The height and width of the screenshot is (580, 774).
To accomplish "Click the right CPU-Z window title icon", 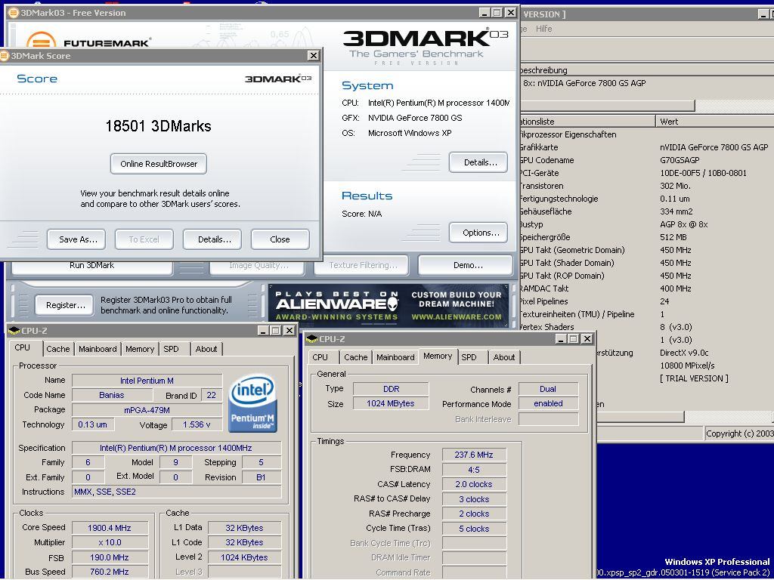I will pyautogui.click(x=312, y=339).
